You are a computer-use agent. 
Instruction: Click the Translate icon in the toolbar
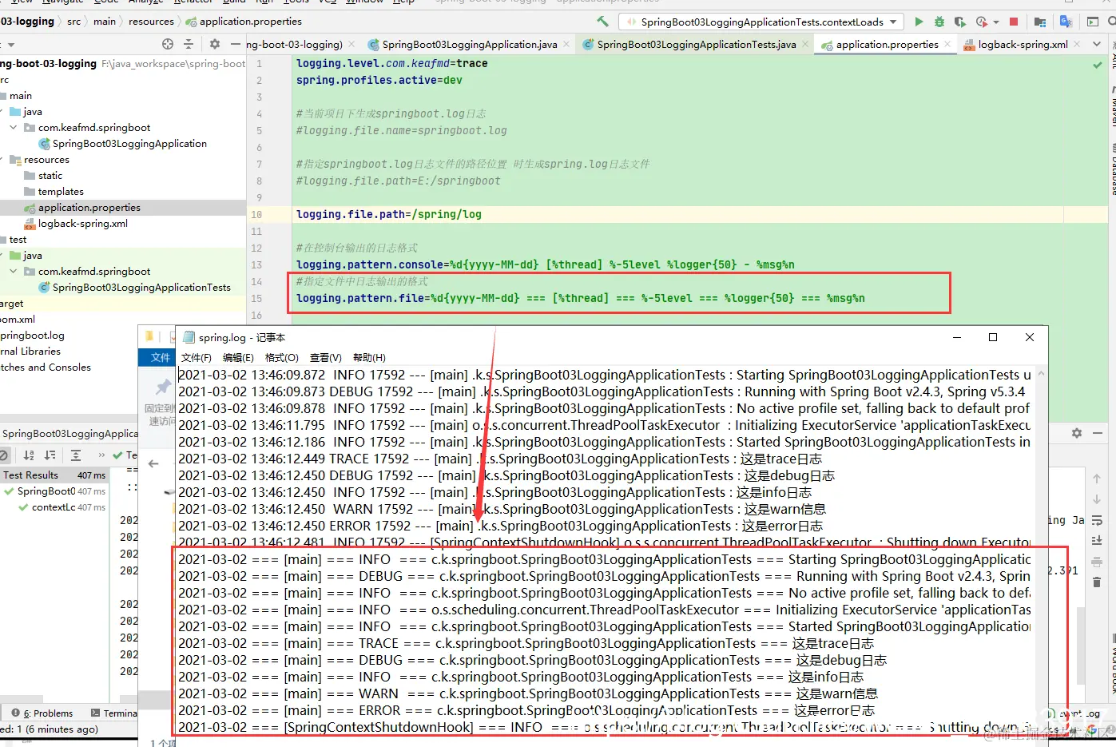[x=1066, y=22]
